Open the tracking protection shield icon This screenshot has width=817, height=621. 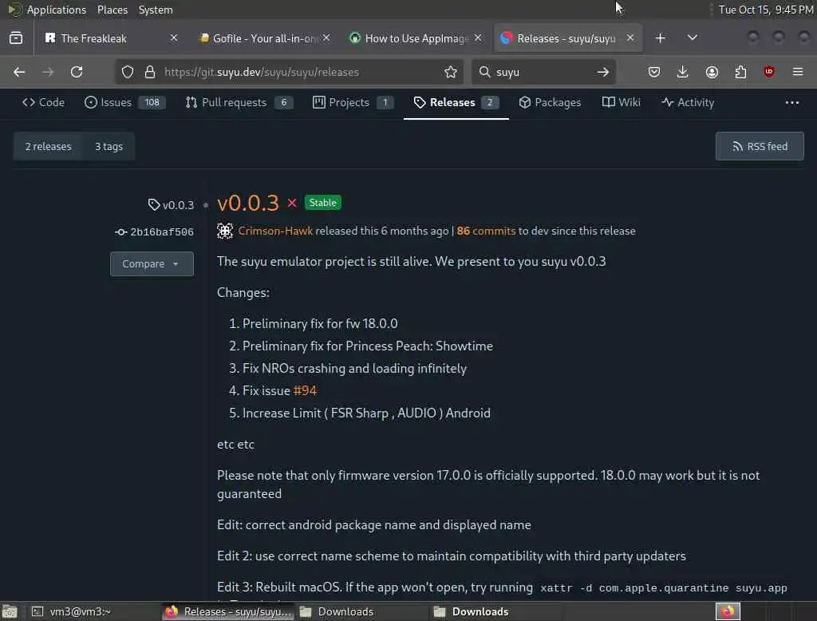tap(127, 72)
